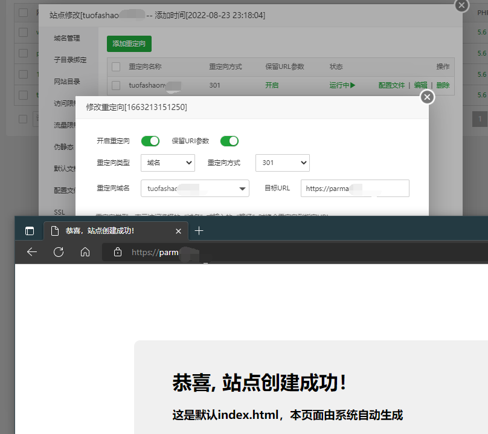Click 重定向名称 column header

tap(145, 66)
